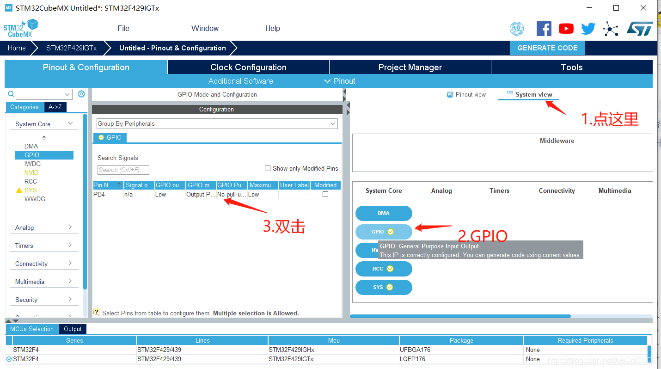This screenshot has width=661, height=369.
Task: Expand the Security category
Action: (44, 300)
